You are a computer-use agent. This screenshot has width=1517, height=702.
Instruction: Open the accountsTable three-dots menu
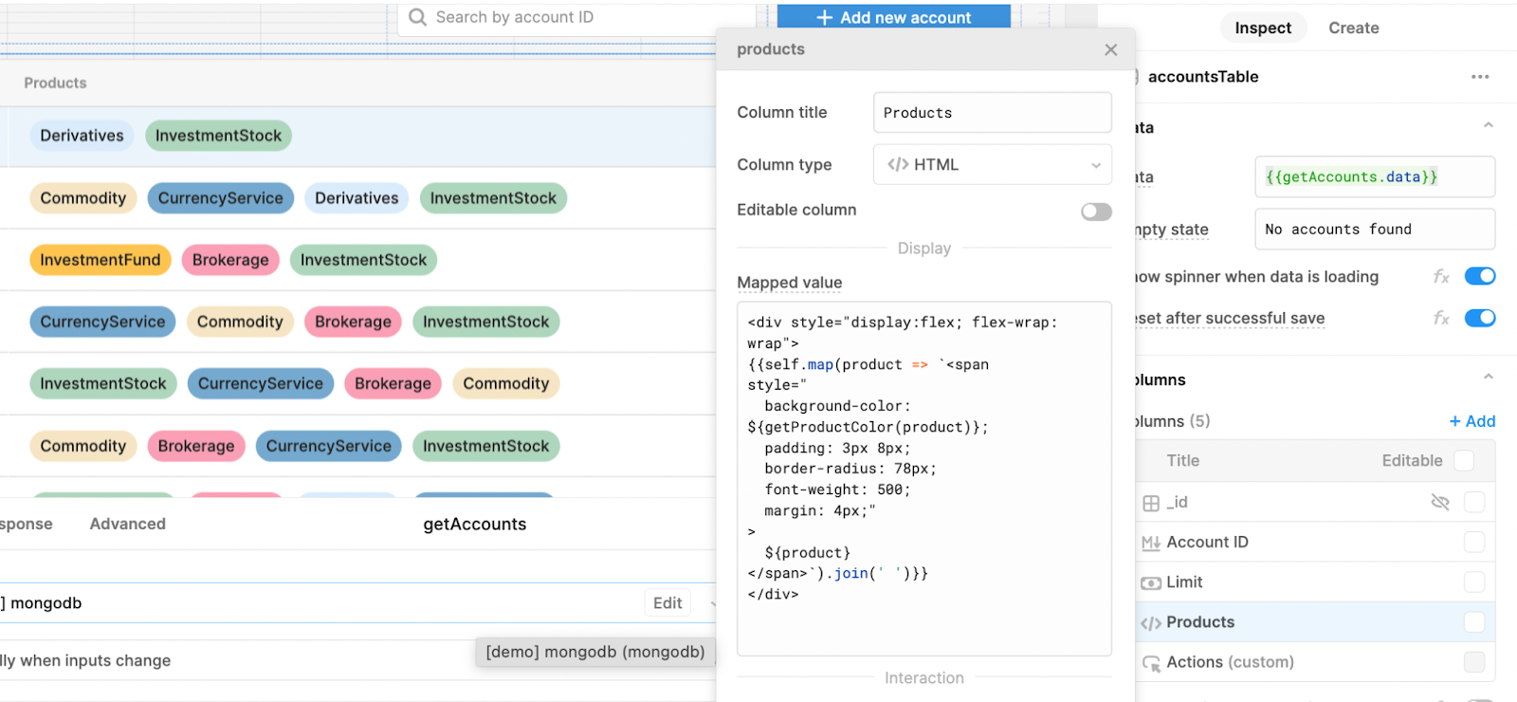[1480, 77]
